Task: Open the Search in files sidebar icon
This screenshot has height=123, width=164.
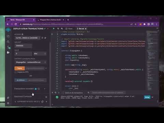Action: (x=8, y=42)
